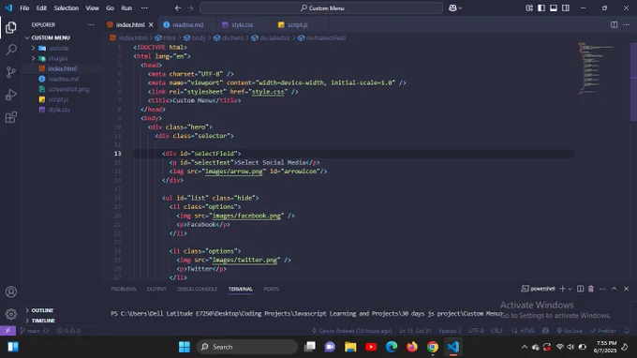Split the editor to the right
Screen dimensions: 637x358
[x=614, y=24]
